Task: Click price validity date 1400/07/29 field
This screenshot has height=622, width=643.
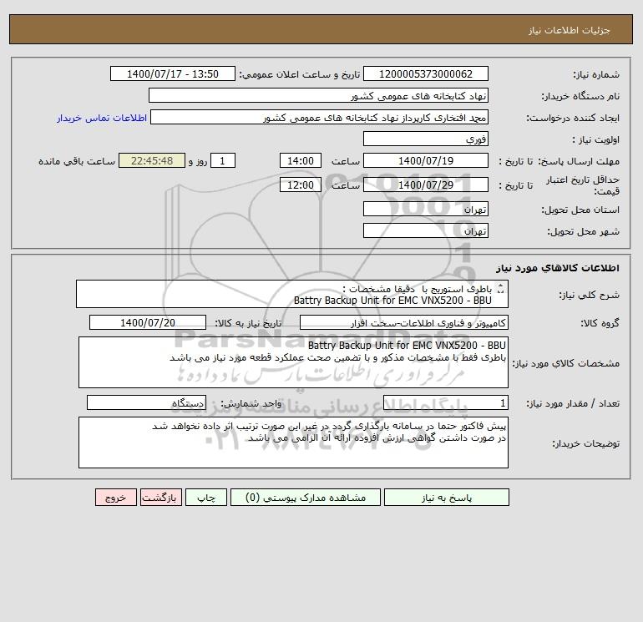Action: pos(426,185)
